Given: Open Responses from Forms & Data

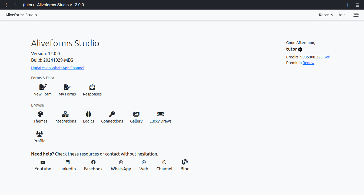Looking at the screenshot, I should [x=92, y=90].
